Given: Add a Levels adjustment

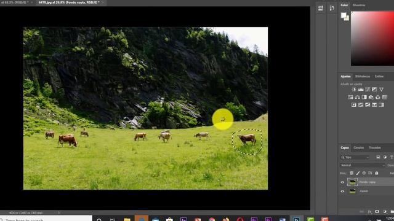Looking at the screenshot, I should (361, 90).
